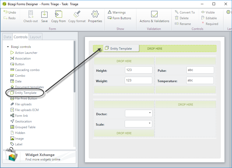
Task: Click the Height field label
Action: coord(102,71)
